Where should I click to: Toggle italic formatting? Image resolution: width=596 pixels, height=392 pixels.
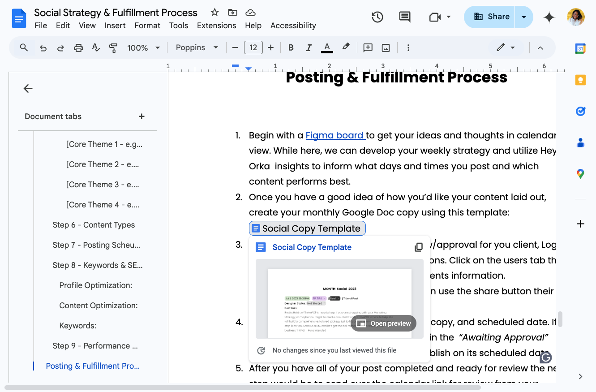point(309,47)
